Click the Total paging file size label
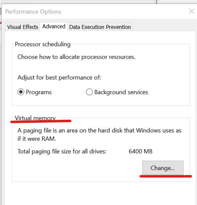Screen dimensions: 197x205 pyautogui.click(x=62, y=151)
